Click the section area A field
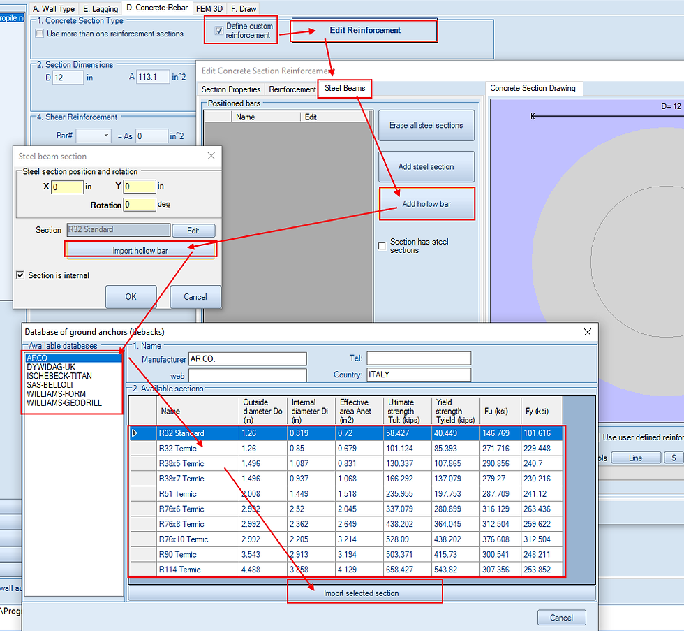This screenshot has width=684, height=631. pyautogui.click(x=153, y=77)
